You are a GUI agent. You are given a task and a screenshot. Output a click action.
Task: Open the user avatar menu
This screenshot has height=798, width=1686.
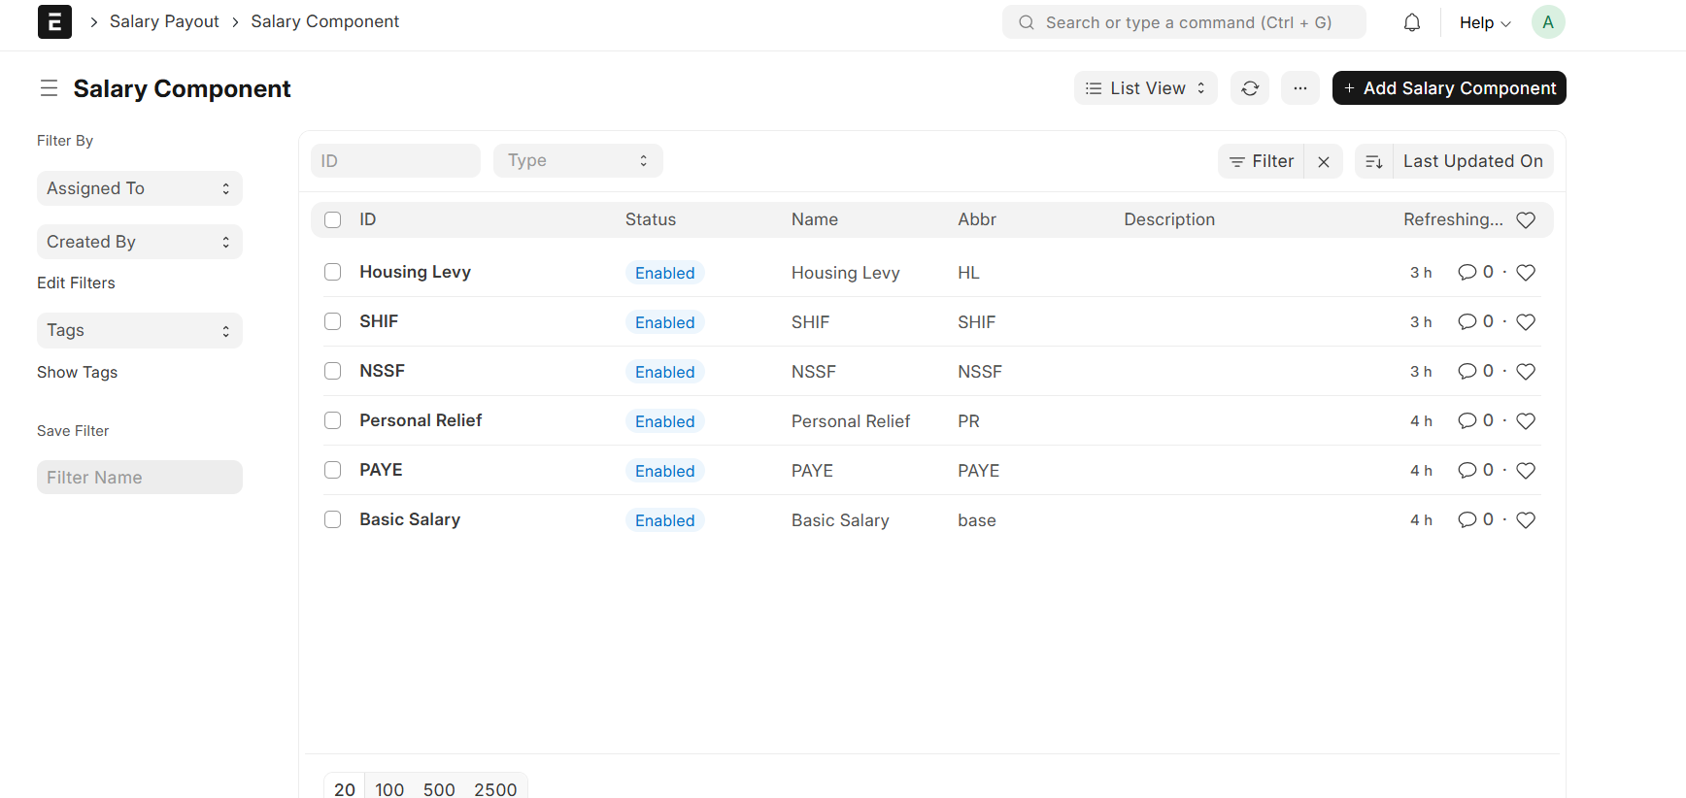pyautogui.click(x=1548, y=22)
